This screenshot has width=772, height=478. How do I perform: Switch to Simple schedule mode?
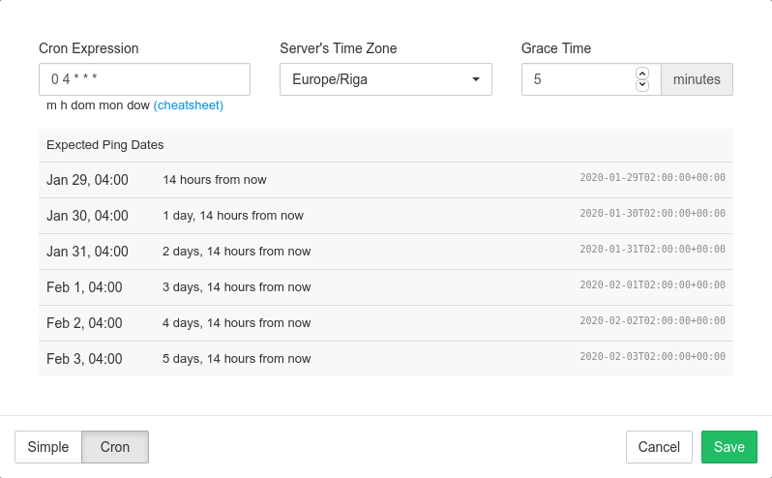[x=48, y=447]
